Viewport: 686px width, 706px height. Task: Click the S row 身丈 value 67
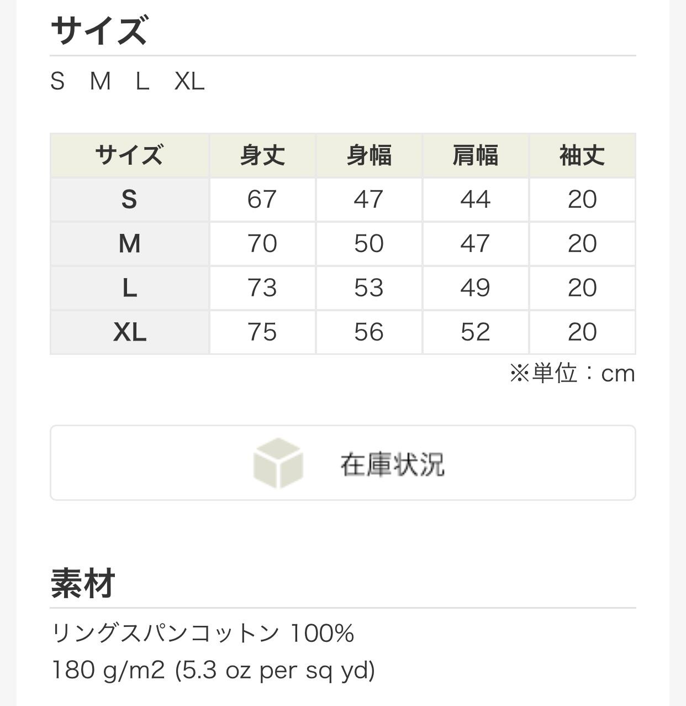click(262, 200)
